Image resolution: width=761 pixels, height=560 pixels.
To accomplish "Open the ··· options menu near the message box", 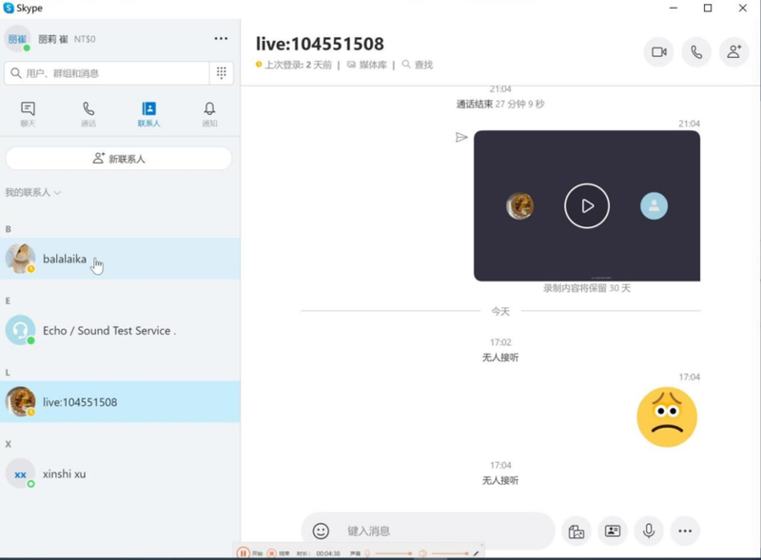I will point(684,531).
